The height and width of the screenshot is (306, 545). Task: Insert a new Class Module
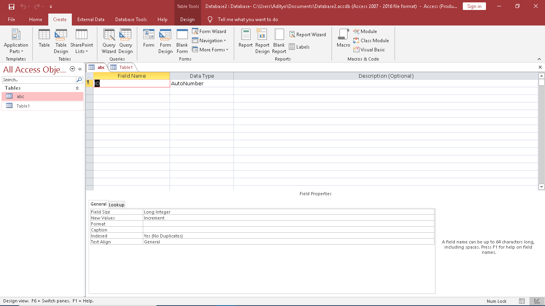pos(371,41)
